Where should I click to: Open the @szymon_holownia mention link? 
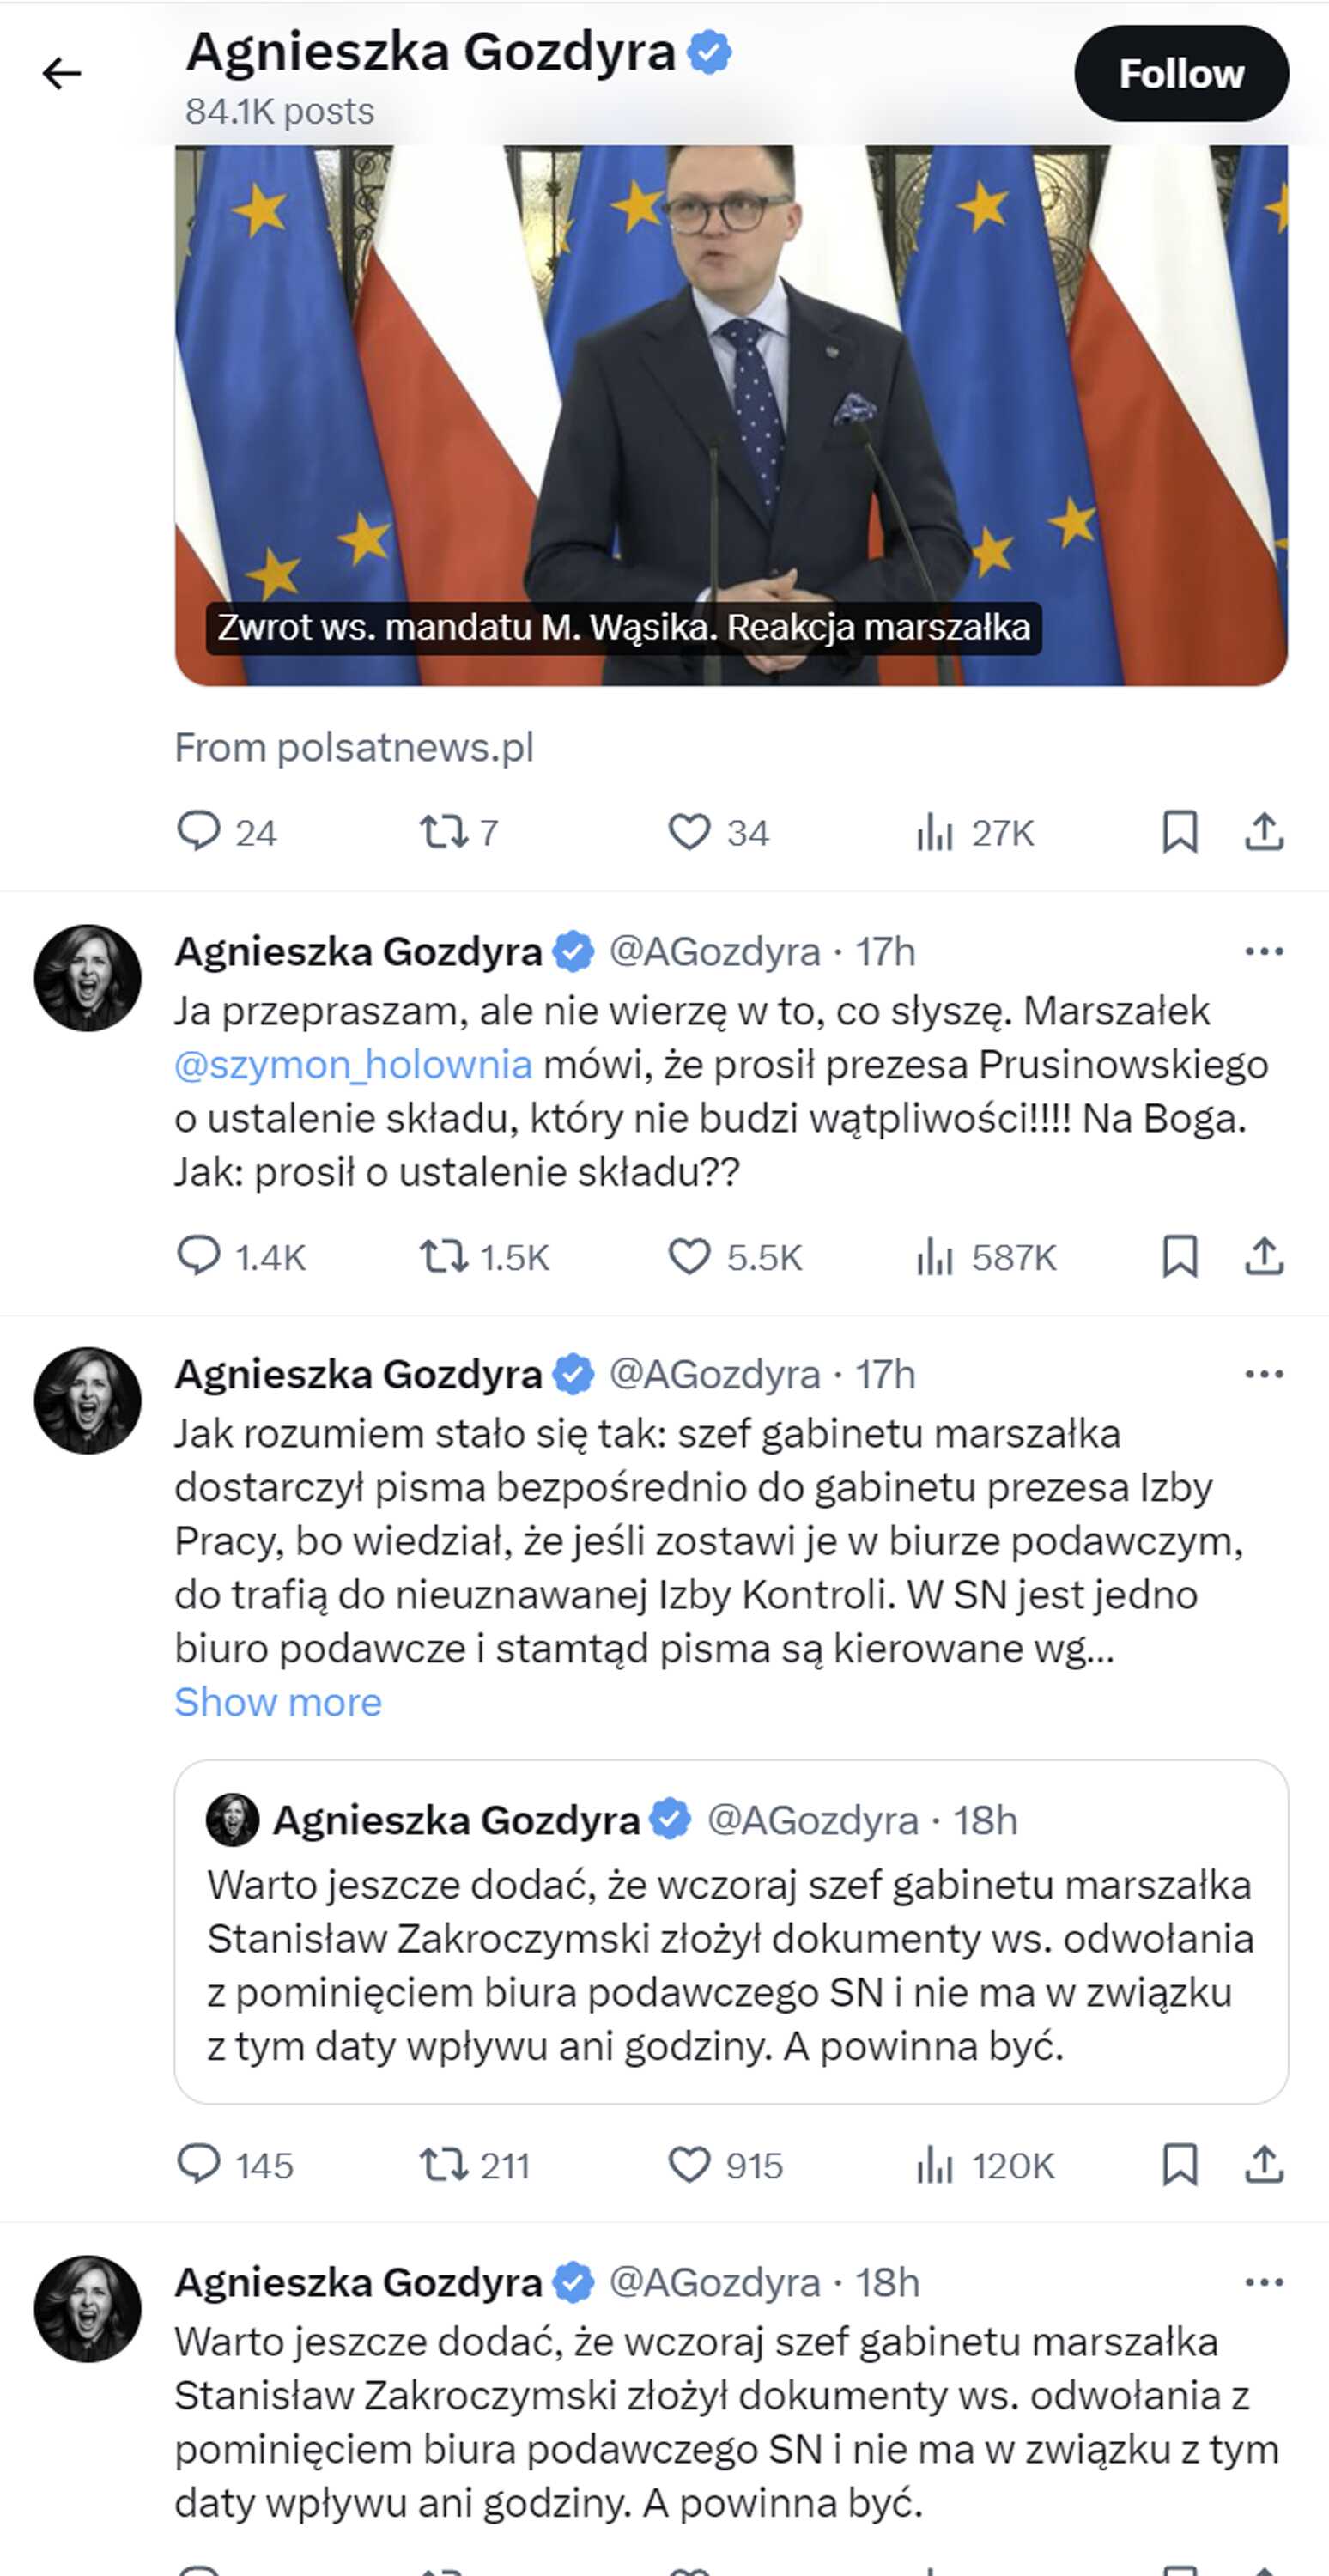(353, 1064)
